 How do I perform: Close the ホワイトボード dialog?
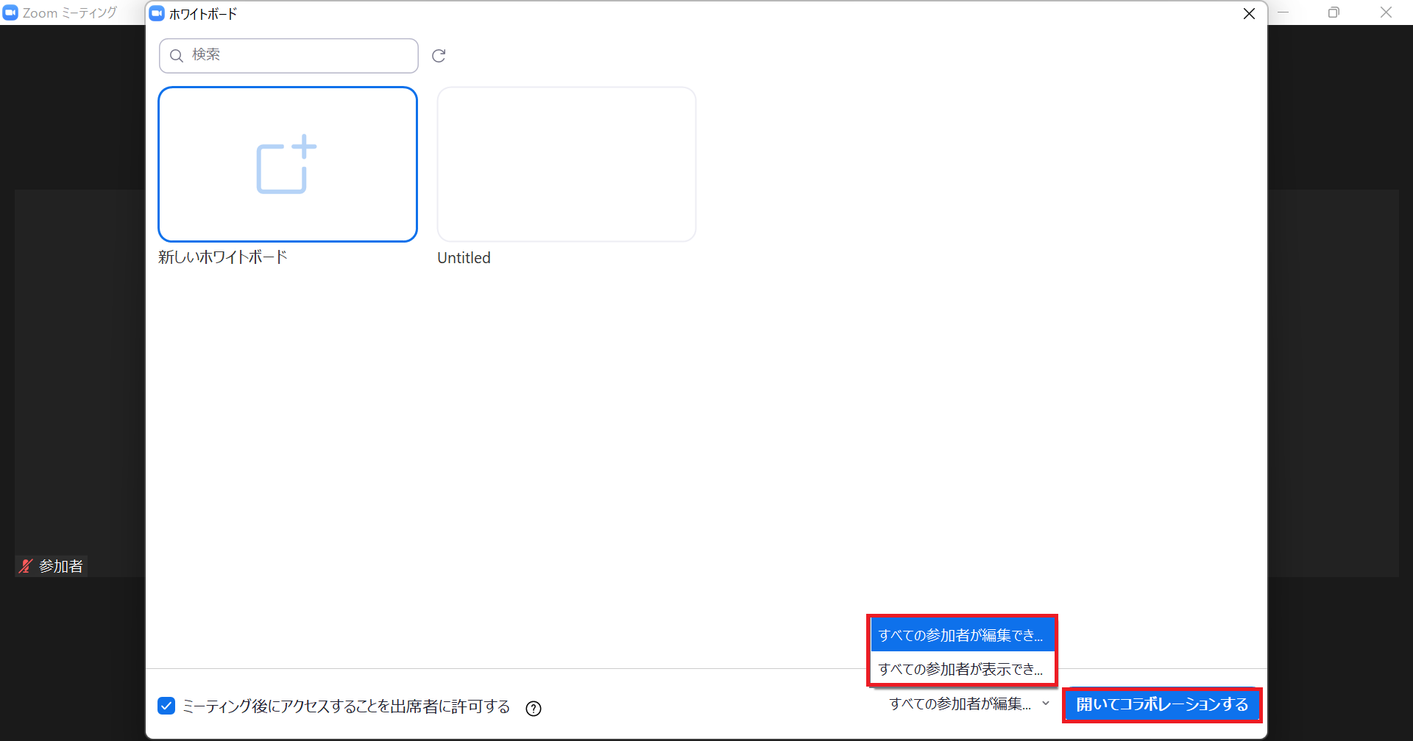click(1249, 14)
